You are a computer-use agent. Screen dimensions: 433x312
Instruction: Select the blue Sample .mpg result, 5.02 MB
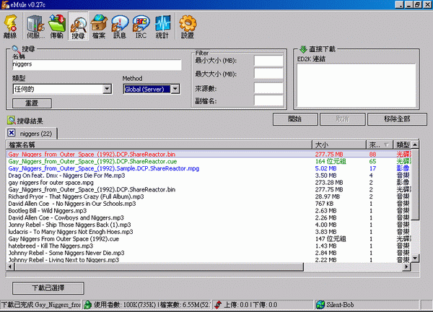click(209, 168)
